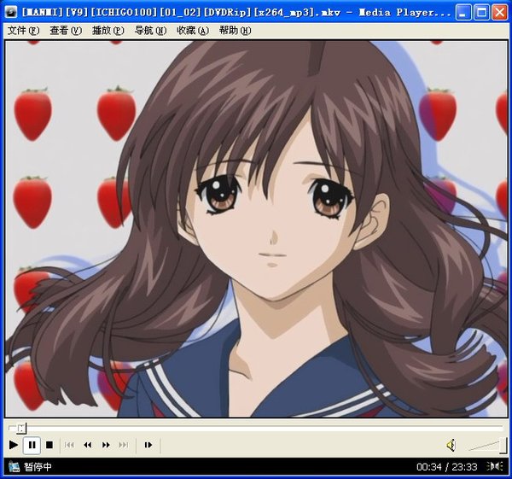
Task: Open the 收藏(A) menu
Action: click(193, 31)
